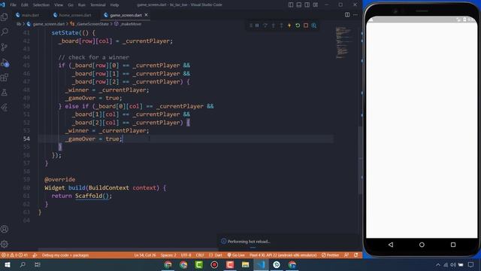This screenshot has width=481, height=271.
Task: Select the game_screen.dart tab
Action: [126, 15]
